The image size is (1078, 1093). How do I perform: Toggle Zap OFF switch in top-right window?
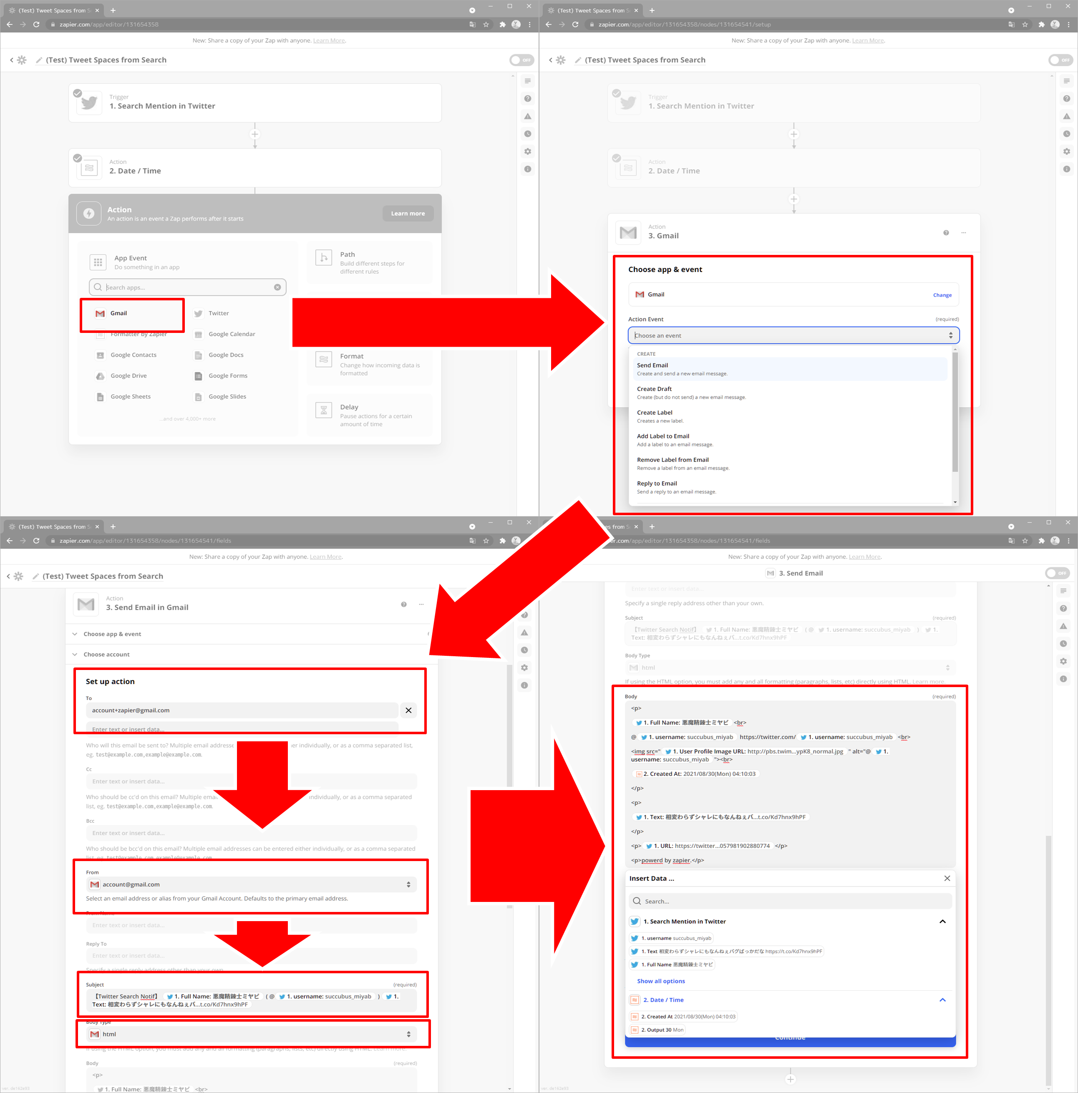(1060, 60)
